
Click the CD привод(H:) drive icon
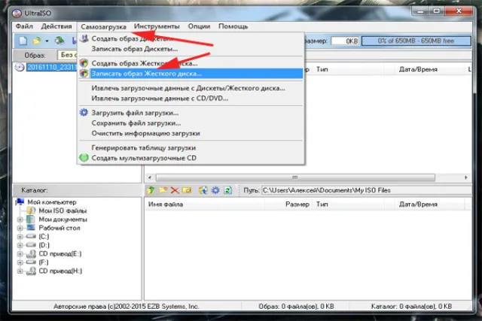click(x=31, y=271)
